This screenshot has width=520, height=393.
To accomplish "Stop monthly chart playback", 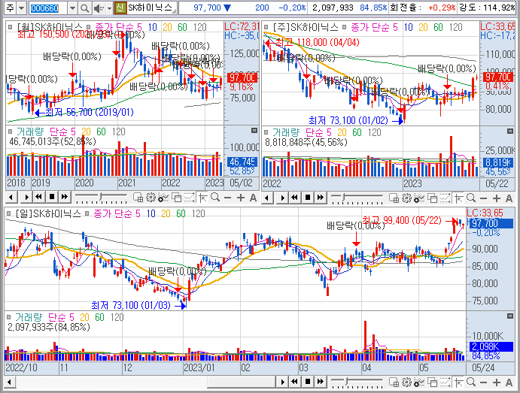I will coord(52,198).
